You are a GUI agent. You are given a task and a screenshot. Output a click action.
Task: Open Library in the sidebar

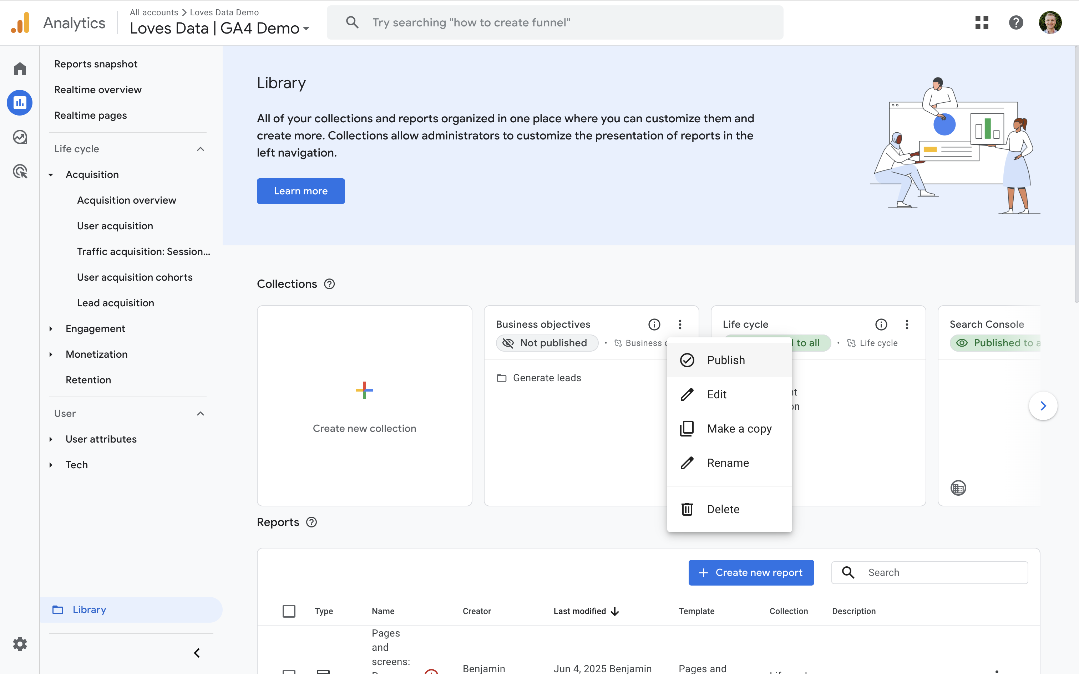click(x=131, y=610)
